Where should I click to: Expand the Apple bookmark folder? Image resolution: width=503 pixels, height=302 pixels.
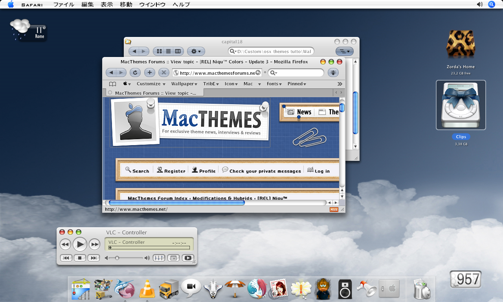126,84
